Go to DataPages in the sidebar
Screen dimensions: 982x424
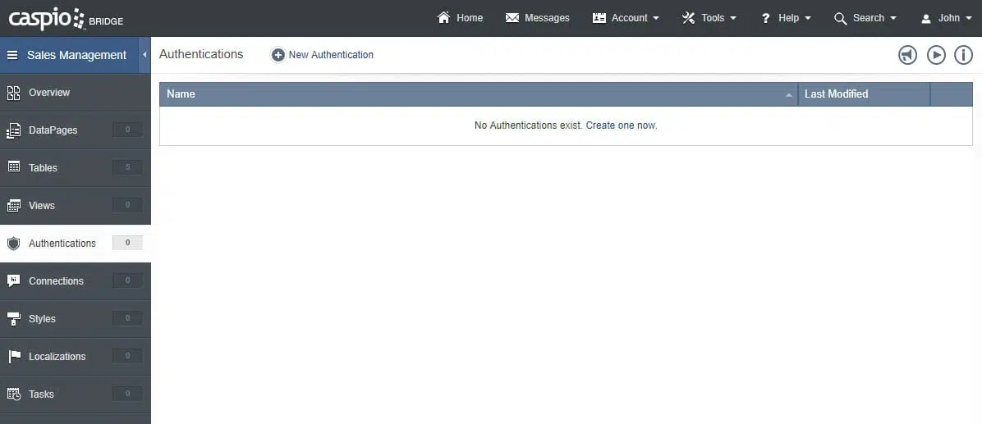53,130
